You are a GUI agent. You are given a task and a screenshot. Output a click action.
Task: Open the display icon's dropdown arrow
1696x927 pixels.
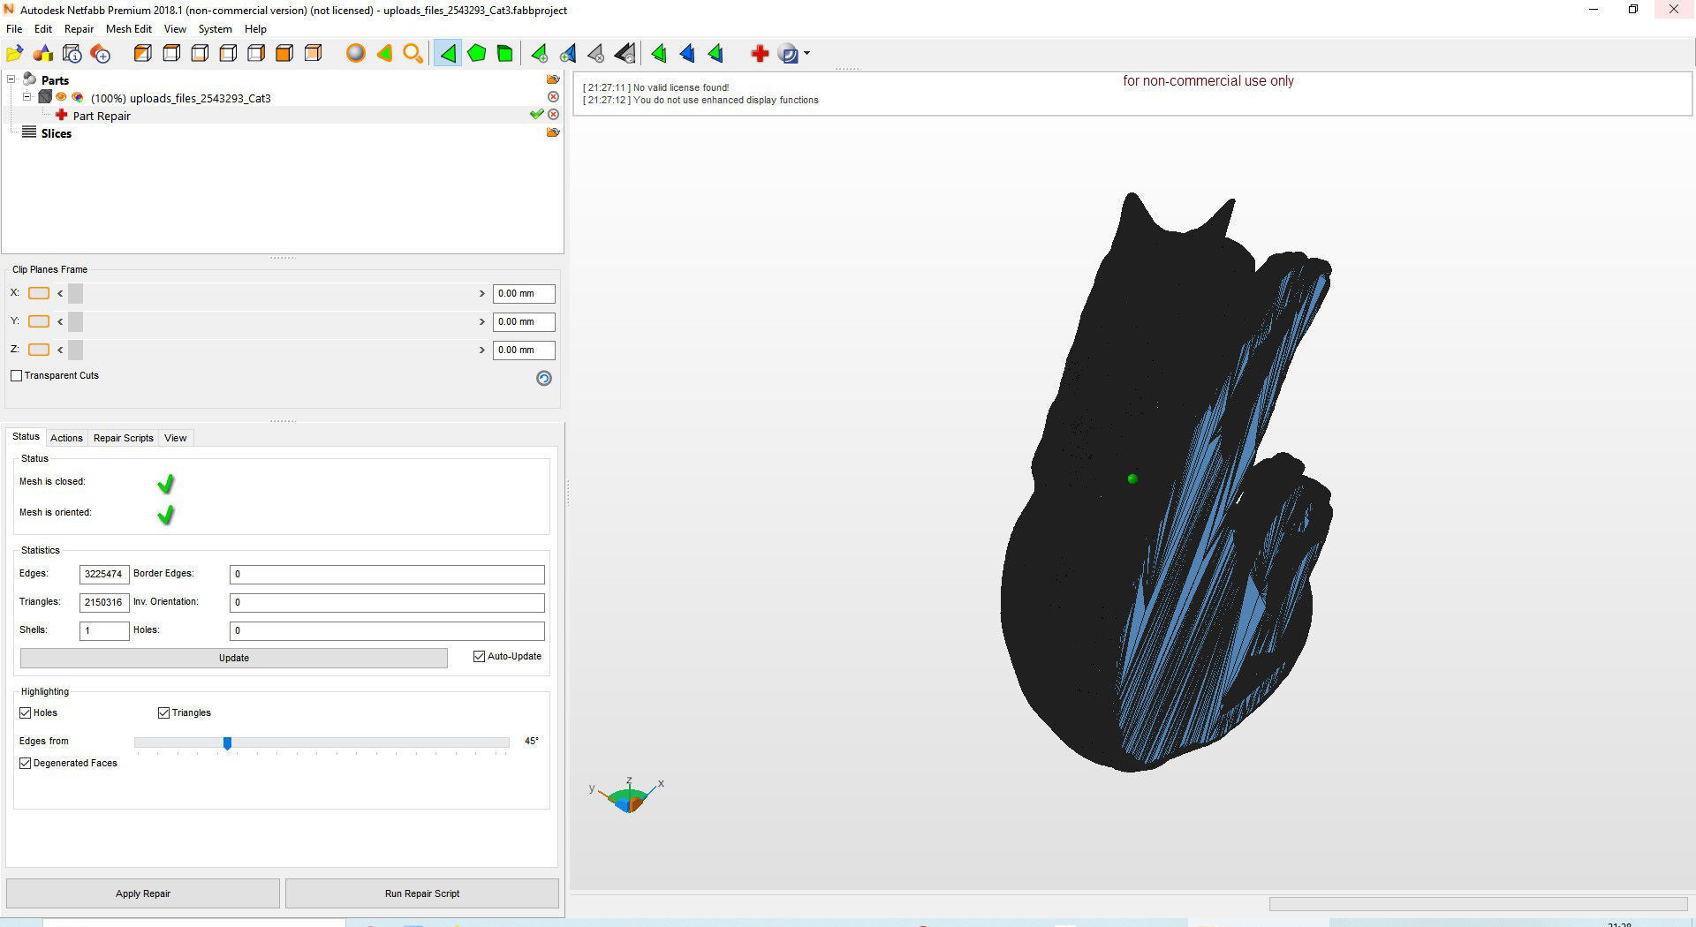point(806,54)
